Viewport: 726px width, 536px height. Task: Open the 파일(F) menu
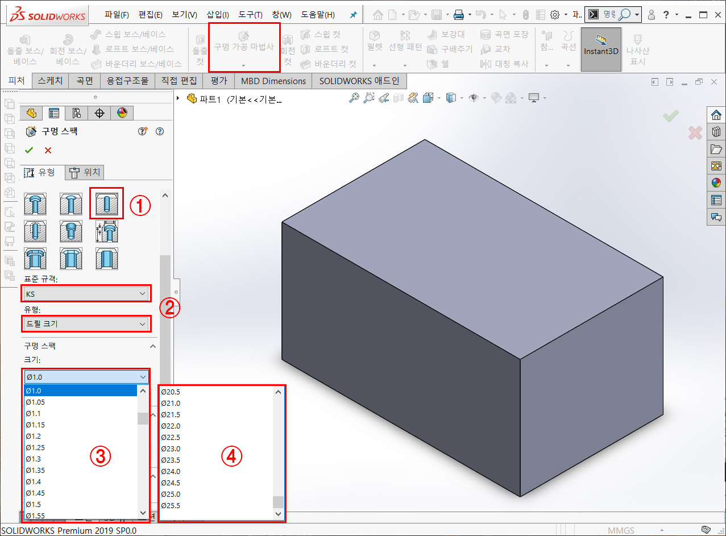[x=117, y=15]
